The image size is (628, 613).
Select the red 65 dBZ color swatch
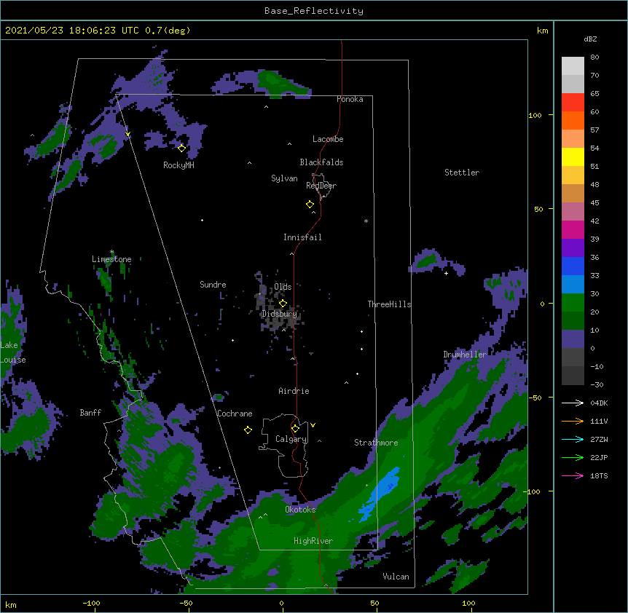[x=573, y=102]
